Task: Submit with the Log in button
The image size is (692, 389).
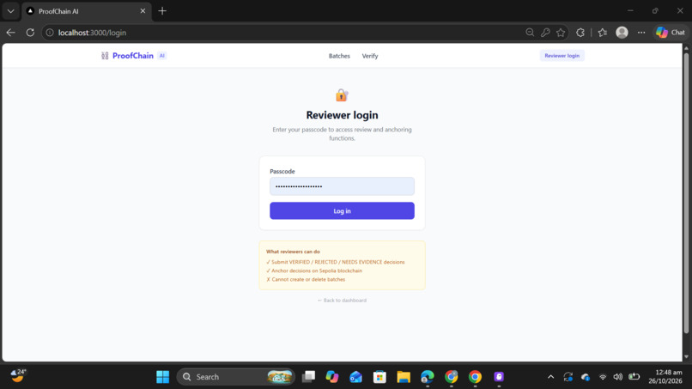Action: point(342,211)
